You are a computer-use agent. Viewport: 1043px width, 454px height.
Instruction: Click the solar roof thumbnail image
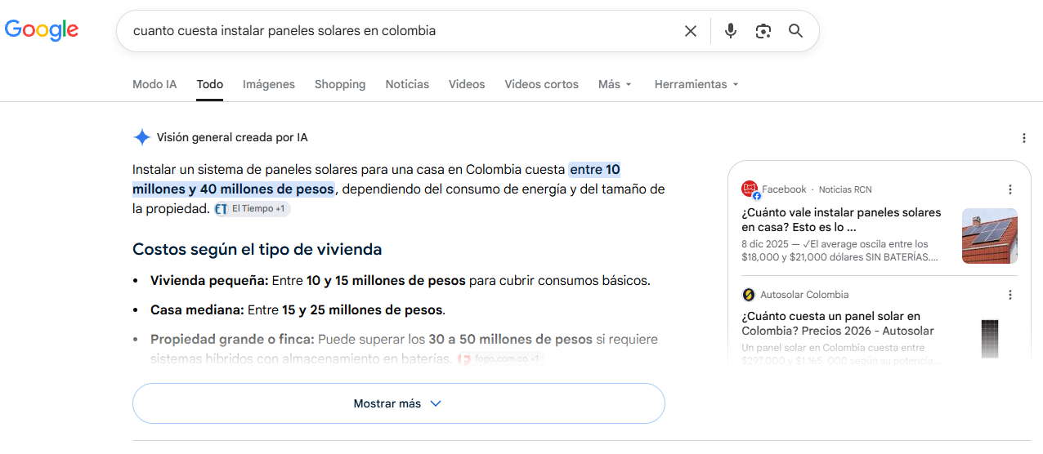click(x=990, y=236)
